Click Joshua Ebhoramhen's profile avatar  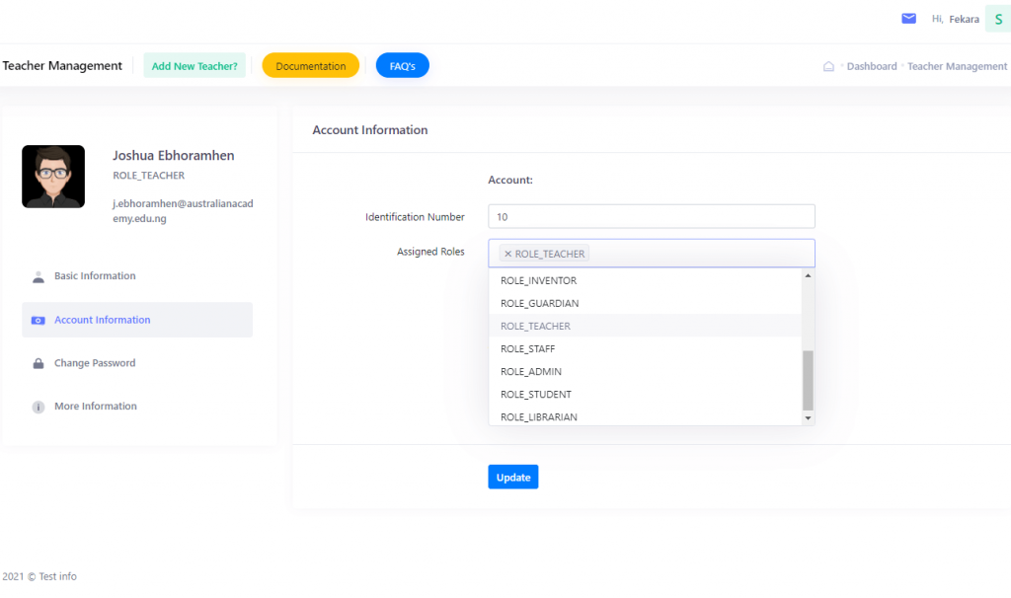(53, 177)
